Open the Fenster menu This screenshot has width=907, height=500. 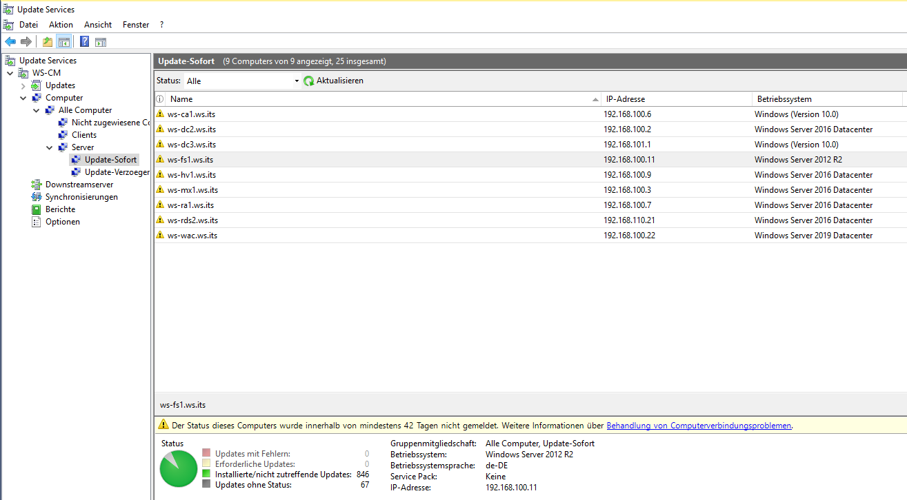(x=136, y=25)
